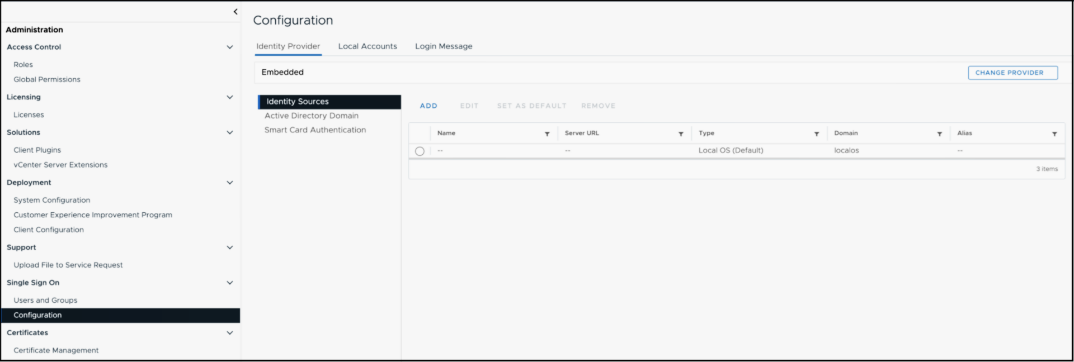Collapse the Access Control section
The width and height of the screenshot is (1074, 362).
[229, 47]
